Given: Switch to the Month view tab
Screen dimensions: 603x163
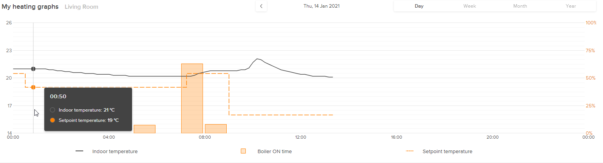Looking at the screenshot, I should tap(520, 6).
